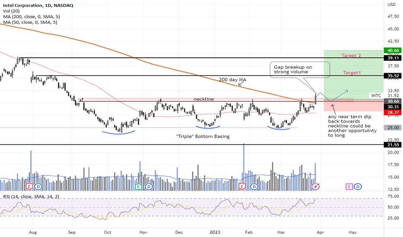
Task: Click the INTC symbol label on price axis
Action: 376,96
